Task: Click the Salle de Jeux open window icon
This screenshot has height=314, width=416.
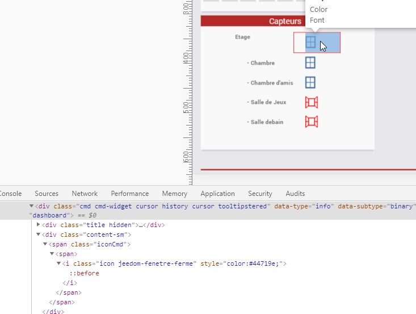Action: [311, 102]
